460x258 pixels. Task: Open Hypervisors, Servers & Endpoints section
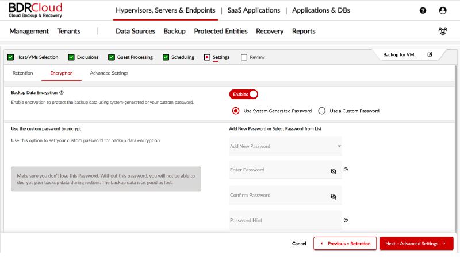coord(166,10)
